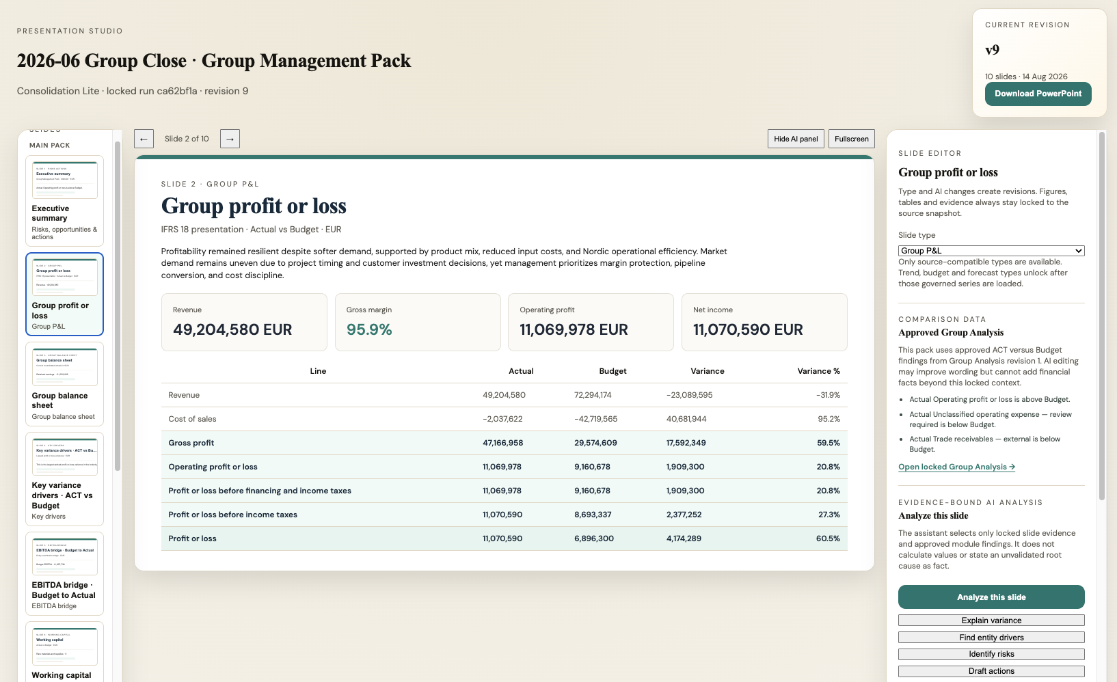Click slide list scrollbar
Viewport: 1117px width, 682px height.
click(118, 305)
